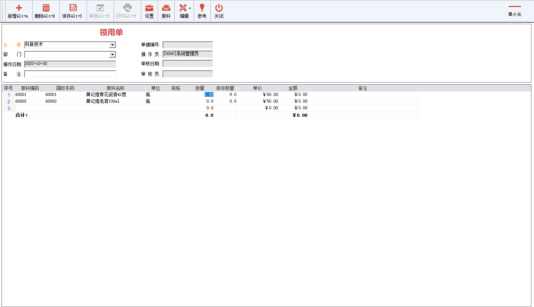Viewport: 534px width, 307px height.
Task: Click the bold total amount ¥0.00
Action: click(300, 115)
